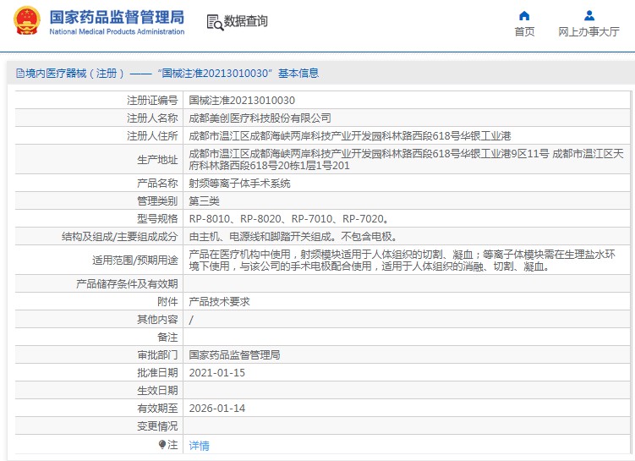This screenshot has width=635, height=461.
Task: Click the 注册人名称 label
Action: tap(152, 118)
